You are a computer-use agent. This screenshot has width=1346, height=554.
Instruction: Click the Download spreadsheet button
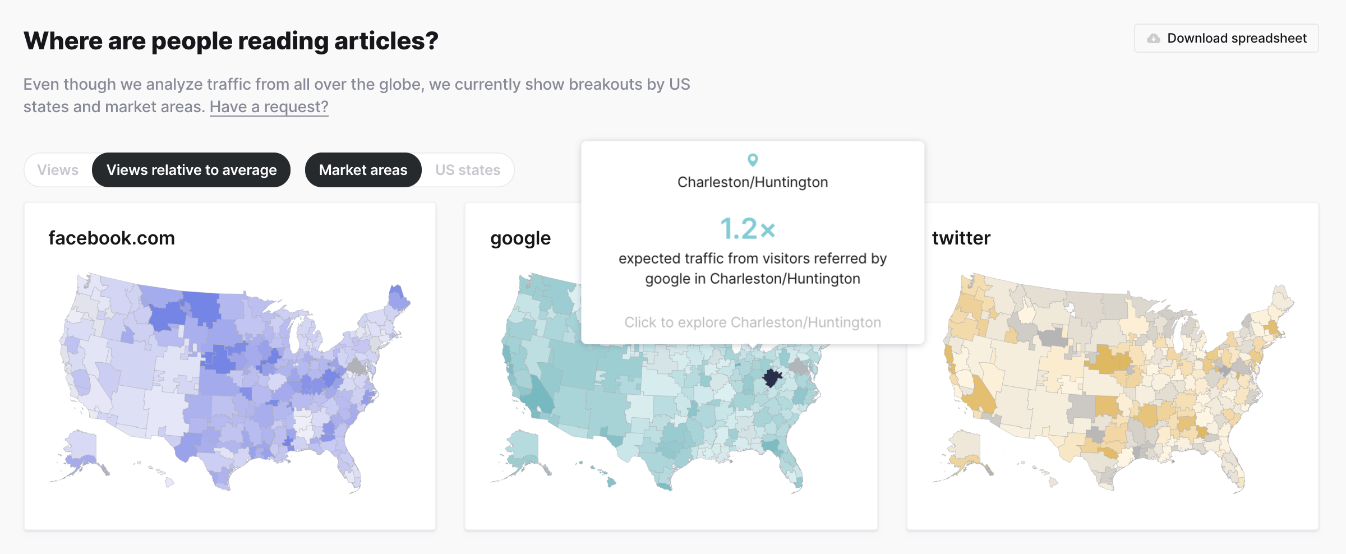point(1226,38)
